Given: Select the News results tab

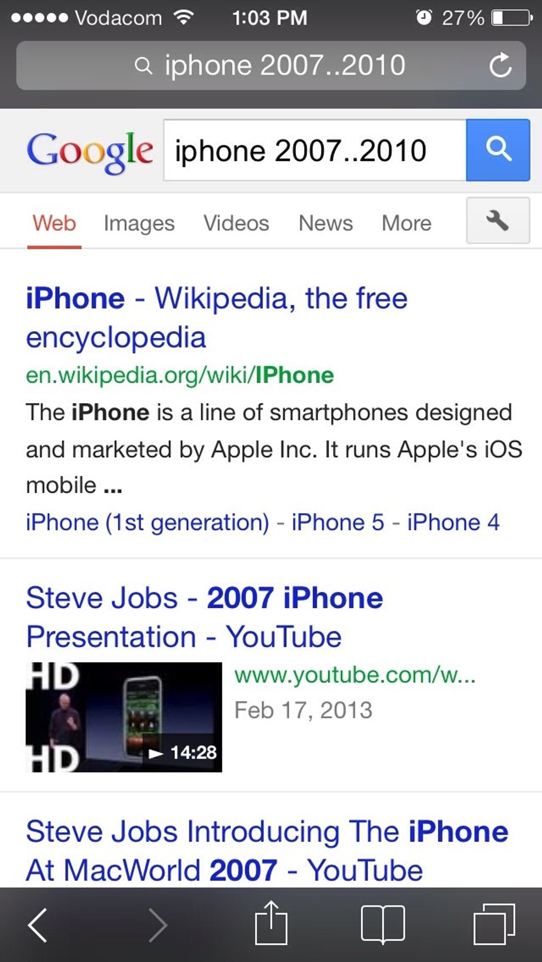Looking at the screenshot, I should coord(326,223).
